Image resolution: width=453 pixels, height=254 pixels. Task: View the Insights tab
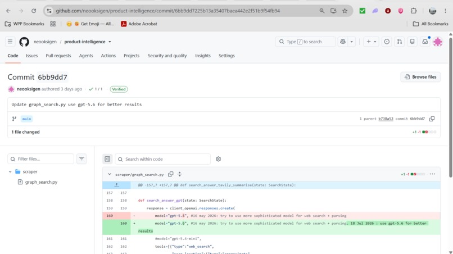click(x=203, y=56)
